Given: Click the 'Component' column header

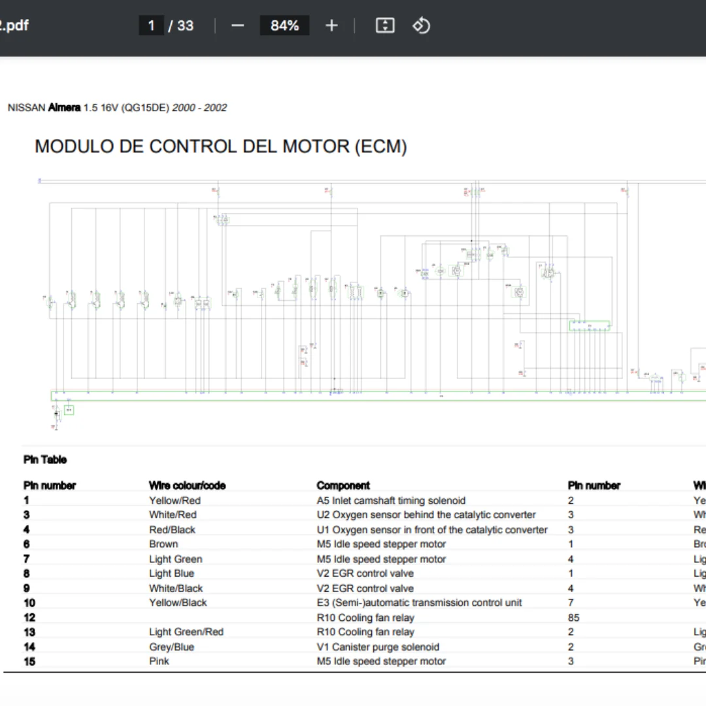Looking at the screenshot, I should click(343, 485).
